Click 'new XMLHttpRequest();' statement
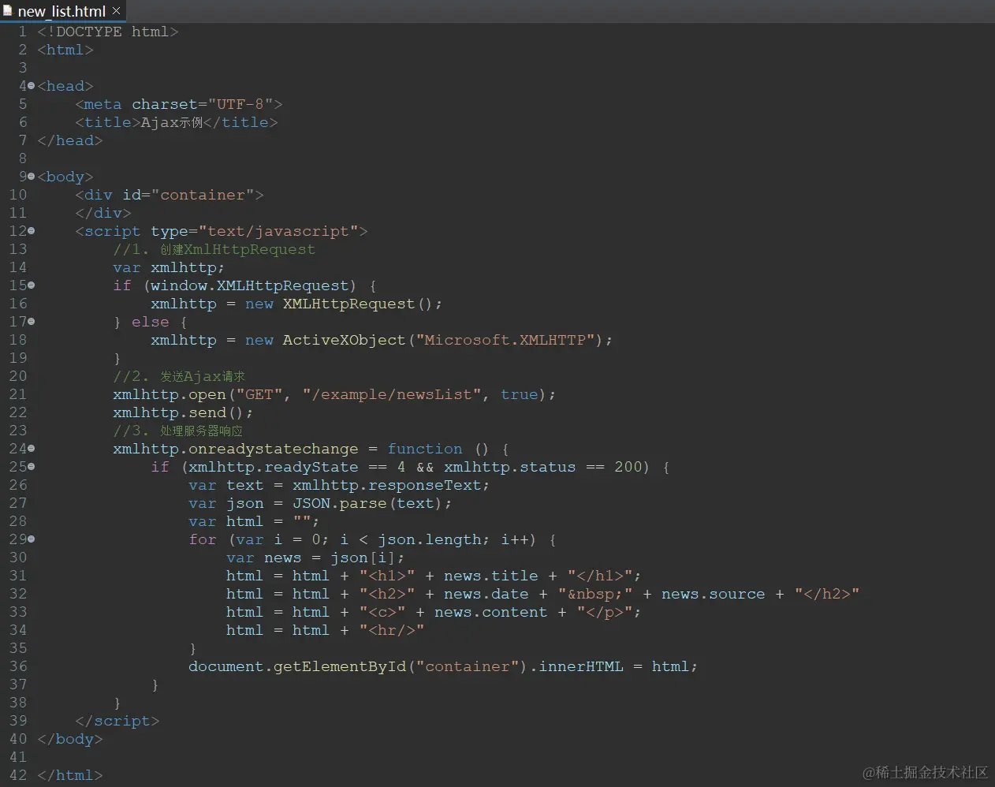995x787 pixels. coord(344,304)
